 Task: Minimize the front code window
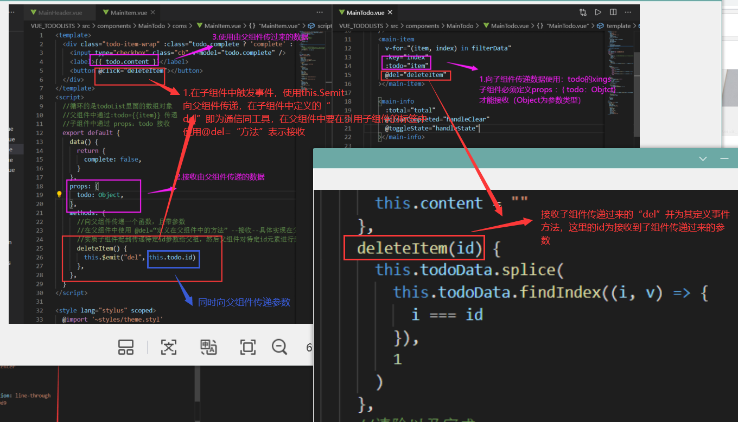coord(724,159)
